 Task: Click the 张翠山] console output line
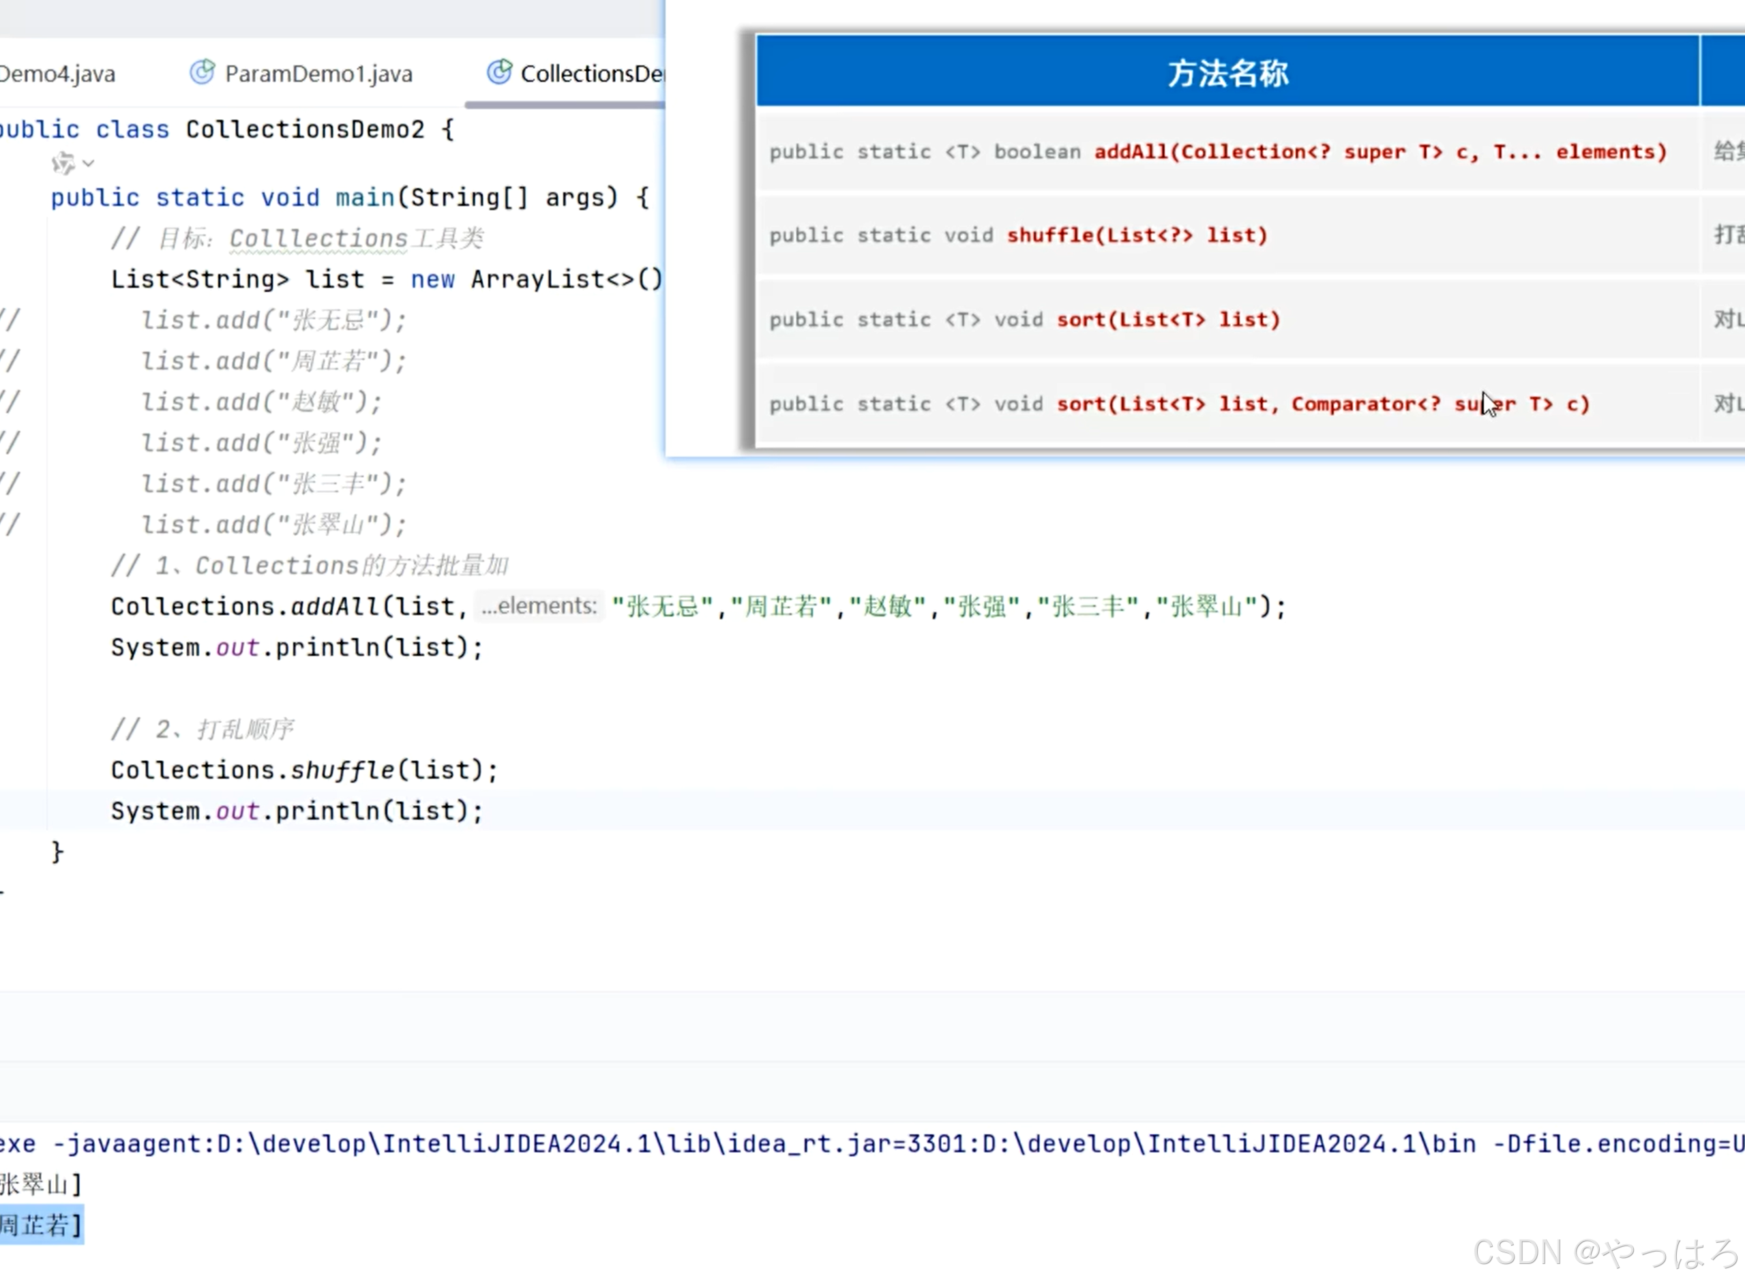pyautogui.click(x=40, y=1184)
